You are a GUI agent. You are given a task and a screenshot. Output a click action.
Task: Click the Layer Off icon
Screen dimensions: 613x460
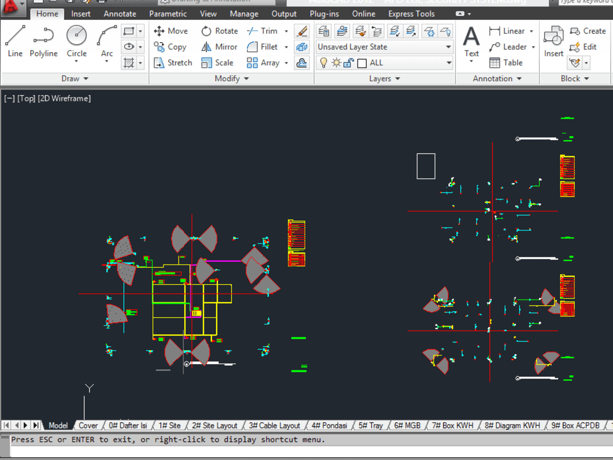point(446,31)
